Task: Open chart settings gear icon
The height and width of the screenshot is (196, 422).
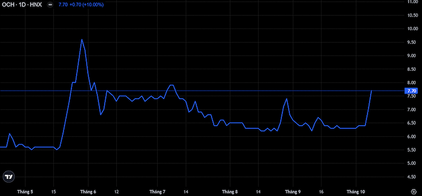Action: (414, 192)
